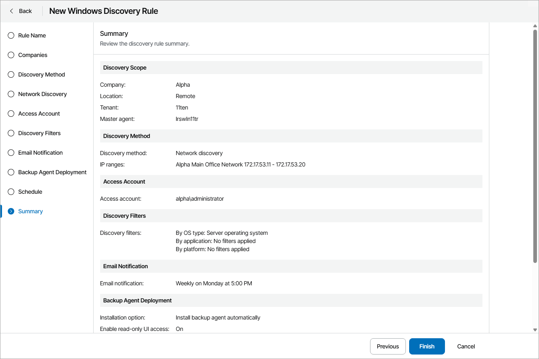
Task: Click the back chevron icon next to Back
Action: (11, 11)
